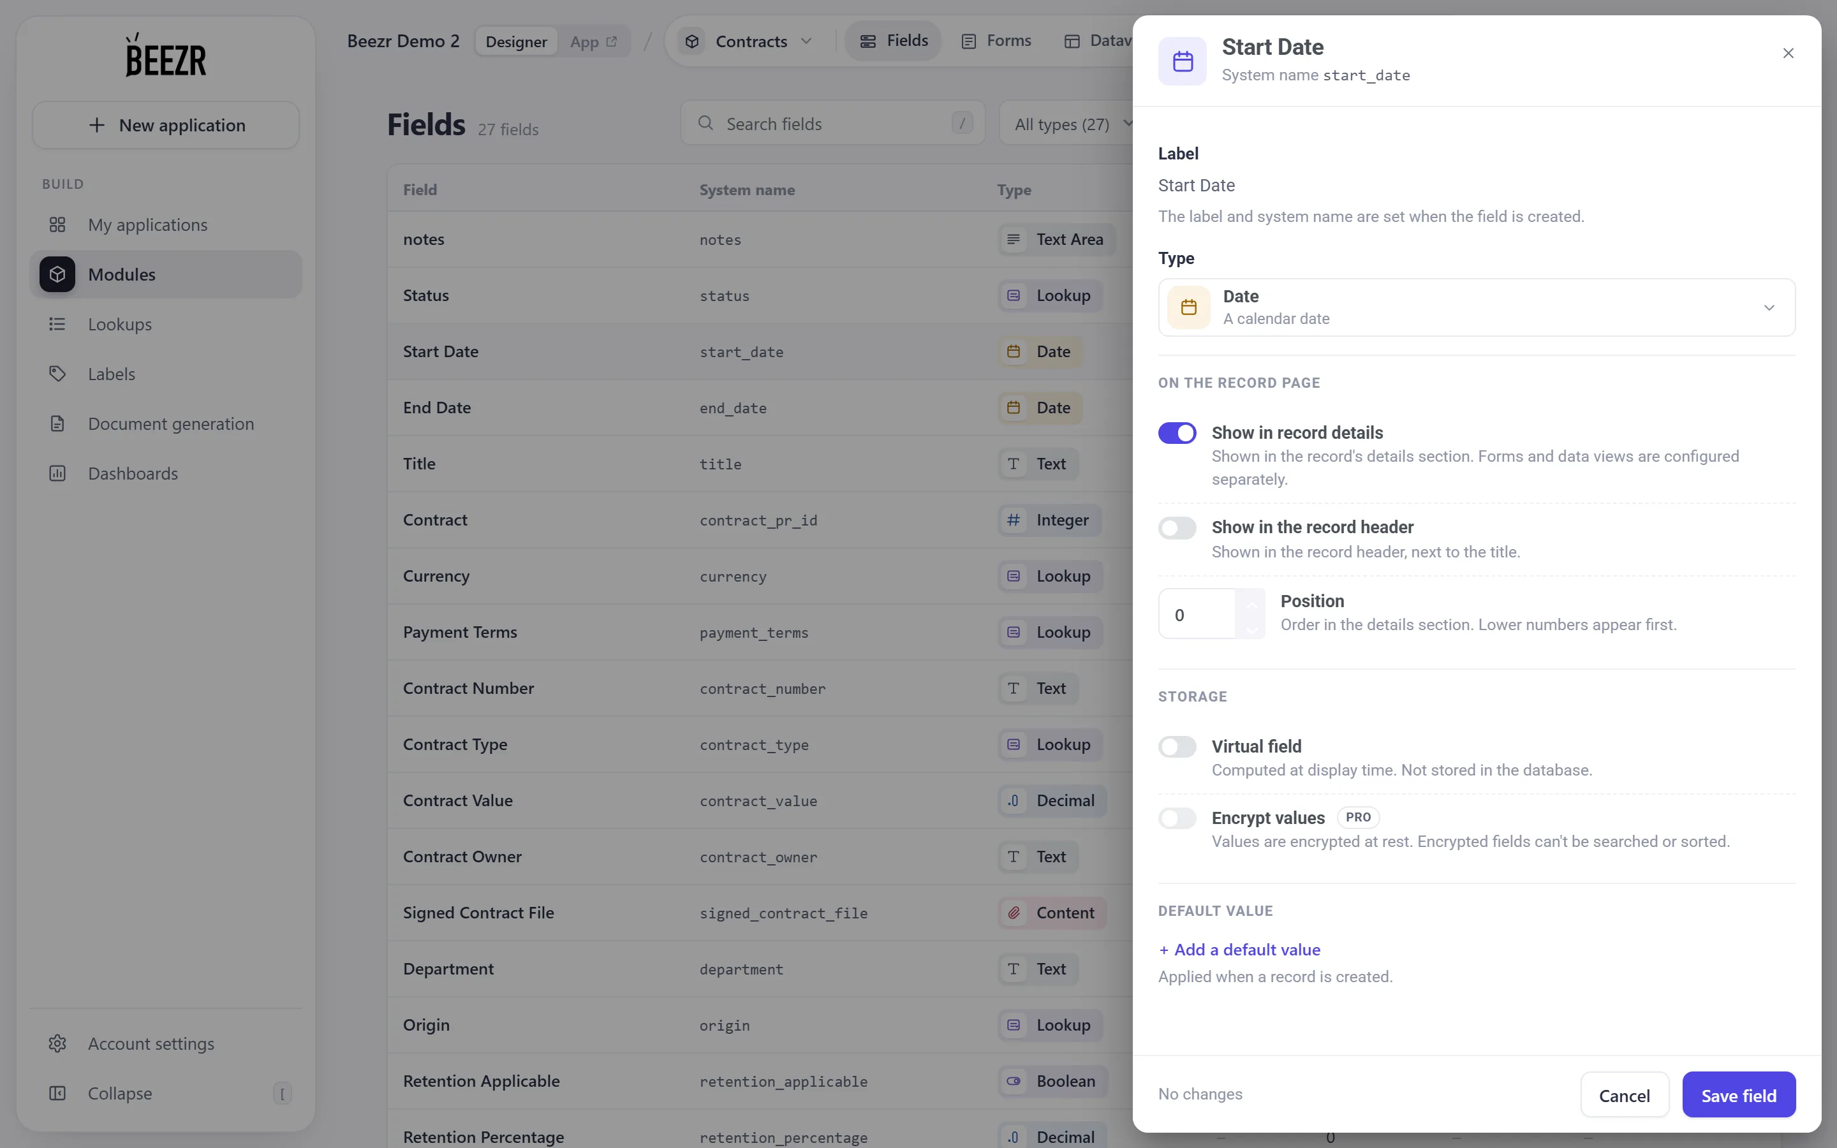Enable Show in the record header
The width and height of the screenshot is (1837, 1148).
pos(1177,527)
